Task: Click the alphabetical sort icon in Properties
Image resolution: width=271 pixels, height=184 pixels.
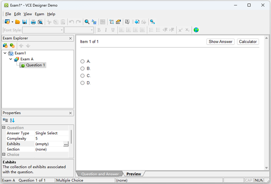Action: click(12, 120)
